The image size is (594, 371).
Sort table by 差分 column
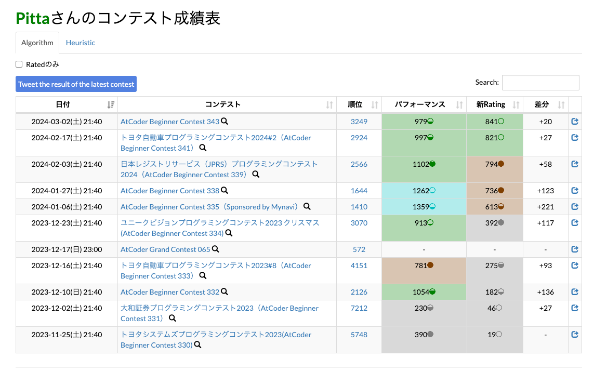pos(546,104)
